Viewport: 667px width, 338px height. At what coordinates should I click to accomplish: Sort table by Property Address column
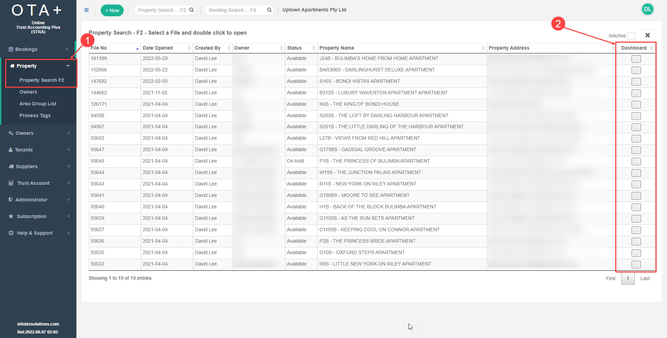(x=552, y=48)
